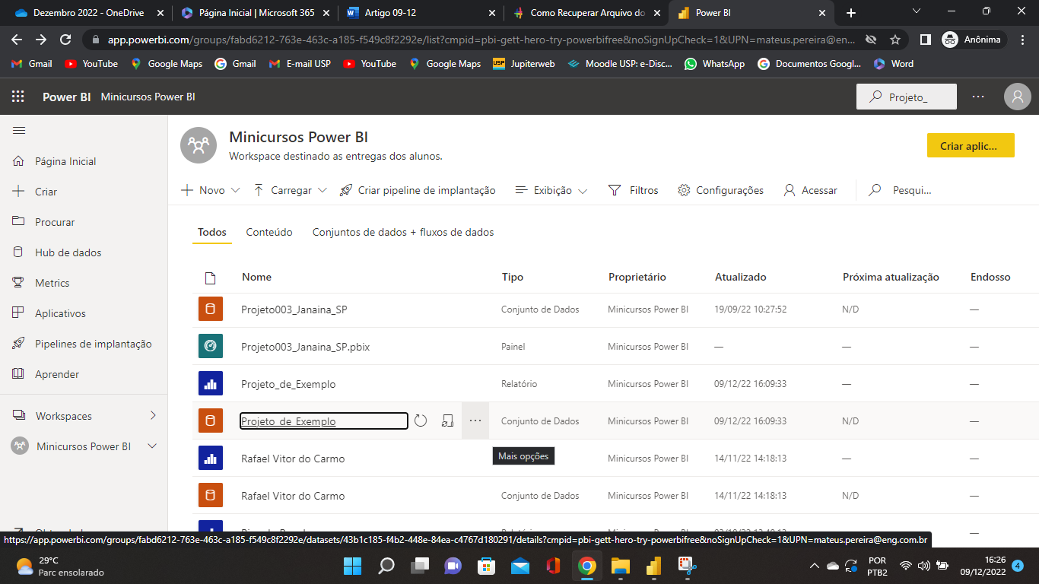Screen dimensions: 1039x584
Task: Open Aprender in the sidebar
Action: pyautogui.click(x=57, y=374)
